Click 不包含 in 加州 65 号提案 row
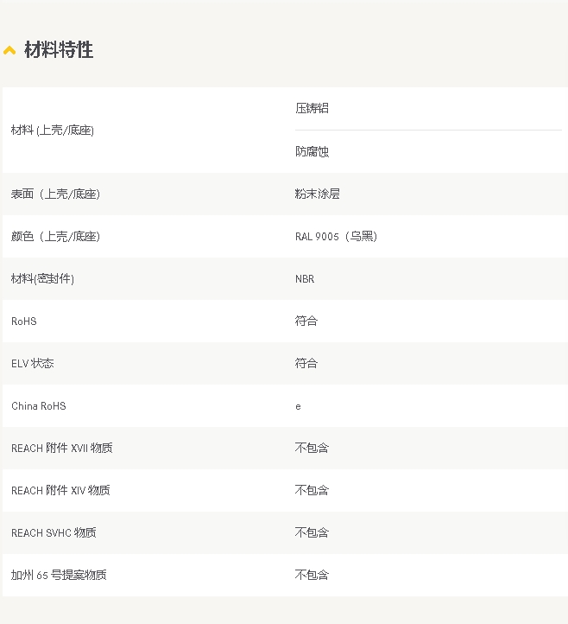The width and height of the screenshot is (568, 624). [x=312, y=575]
